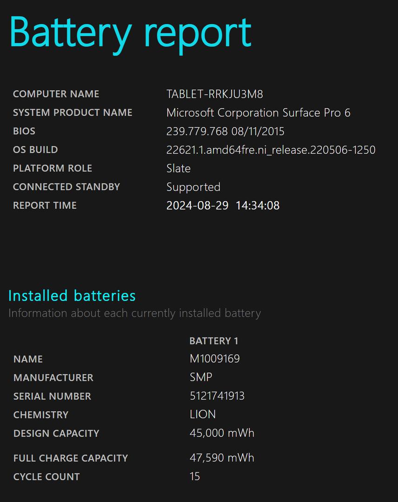Click the SYSTEM PRODUCT NAME label
The height and width of the screenshot is (502, 398).
coord(73,112)
